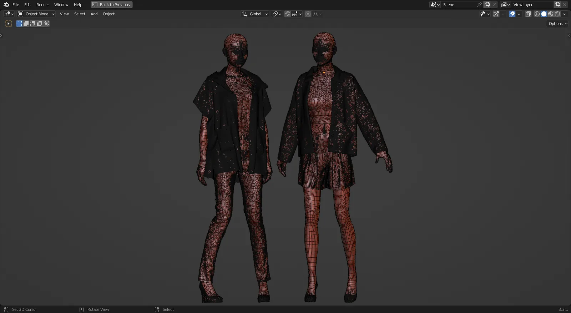Create a new scene with copy icon
This screenshot has height=313, width=571.
click(x=487, y=5)
